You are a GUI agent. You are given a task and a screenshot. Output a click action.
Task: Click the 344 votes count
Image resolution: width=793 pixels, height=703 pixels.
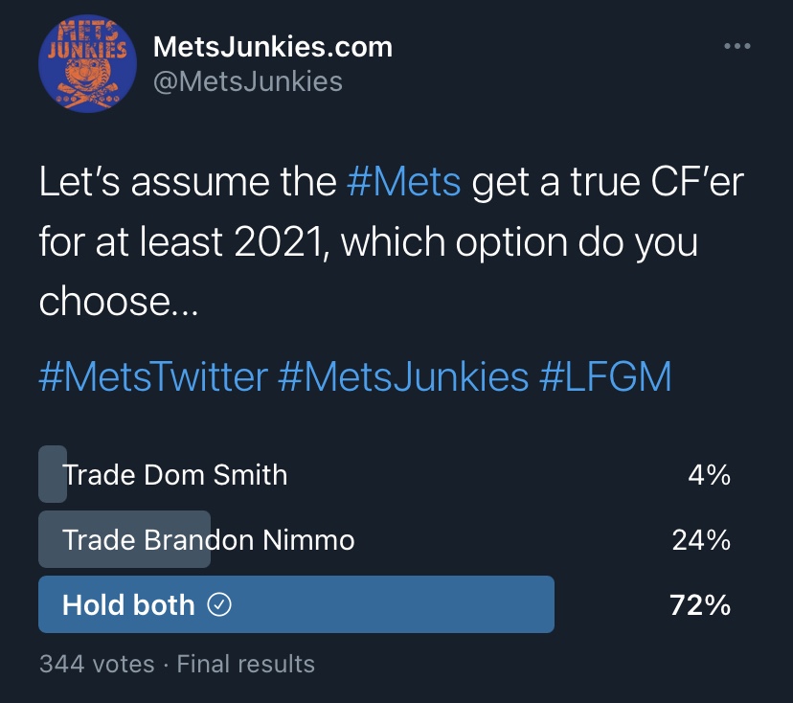[x=97, y=664]
